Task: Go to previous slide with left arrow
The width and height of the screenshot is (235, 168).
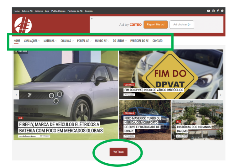Action: click(x=16, y=95)
